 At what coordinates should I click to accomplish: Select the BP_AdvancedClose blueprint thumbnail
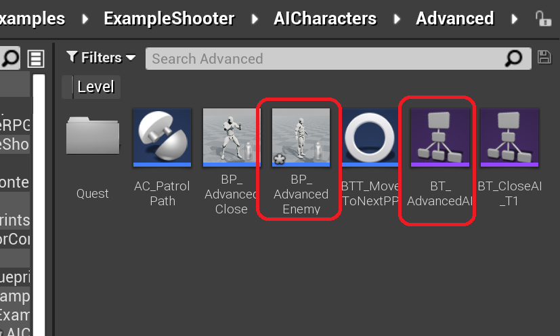(x=232, y=138)
